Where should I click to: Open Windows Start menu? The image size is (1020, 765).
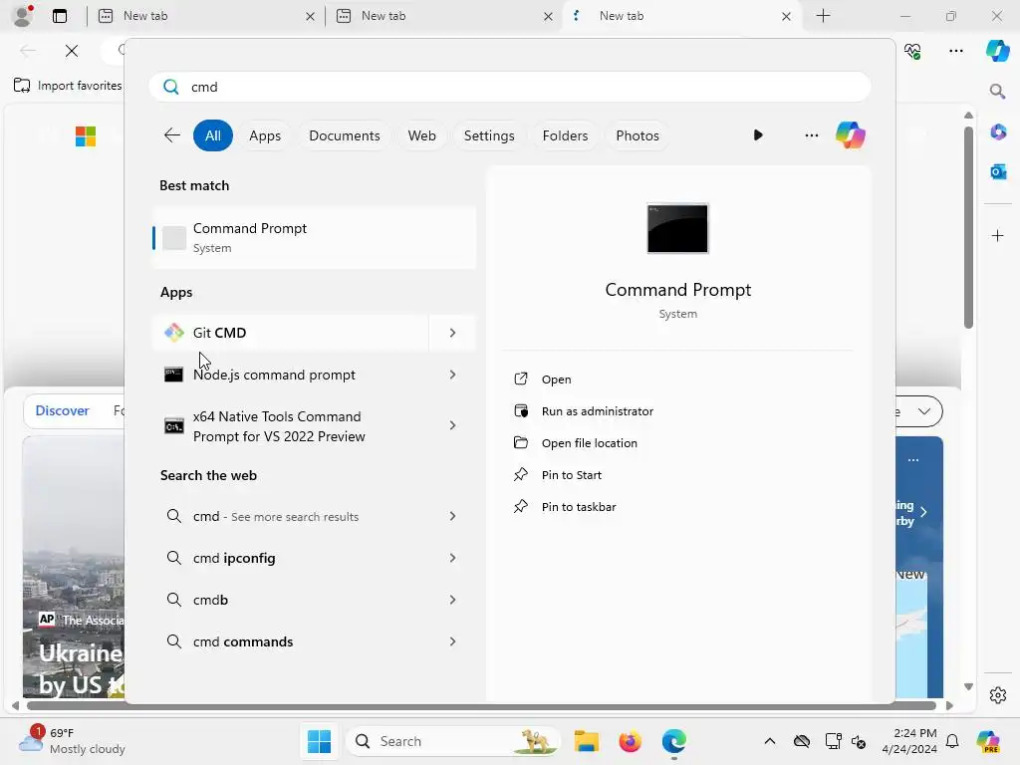(x=319, y=741)
